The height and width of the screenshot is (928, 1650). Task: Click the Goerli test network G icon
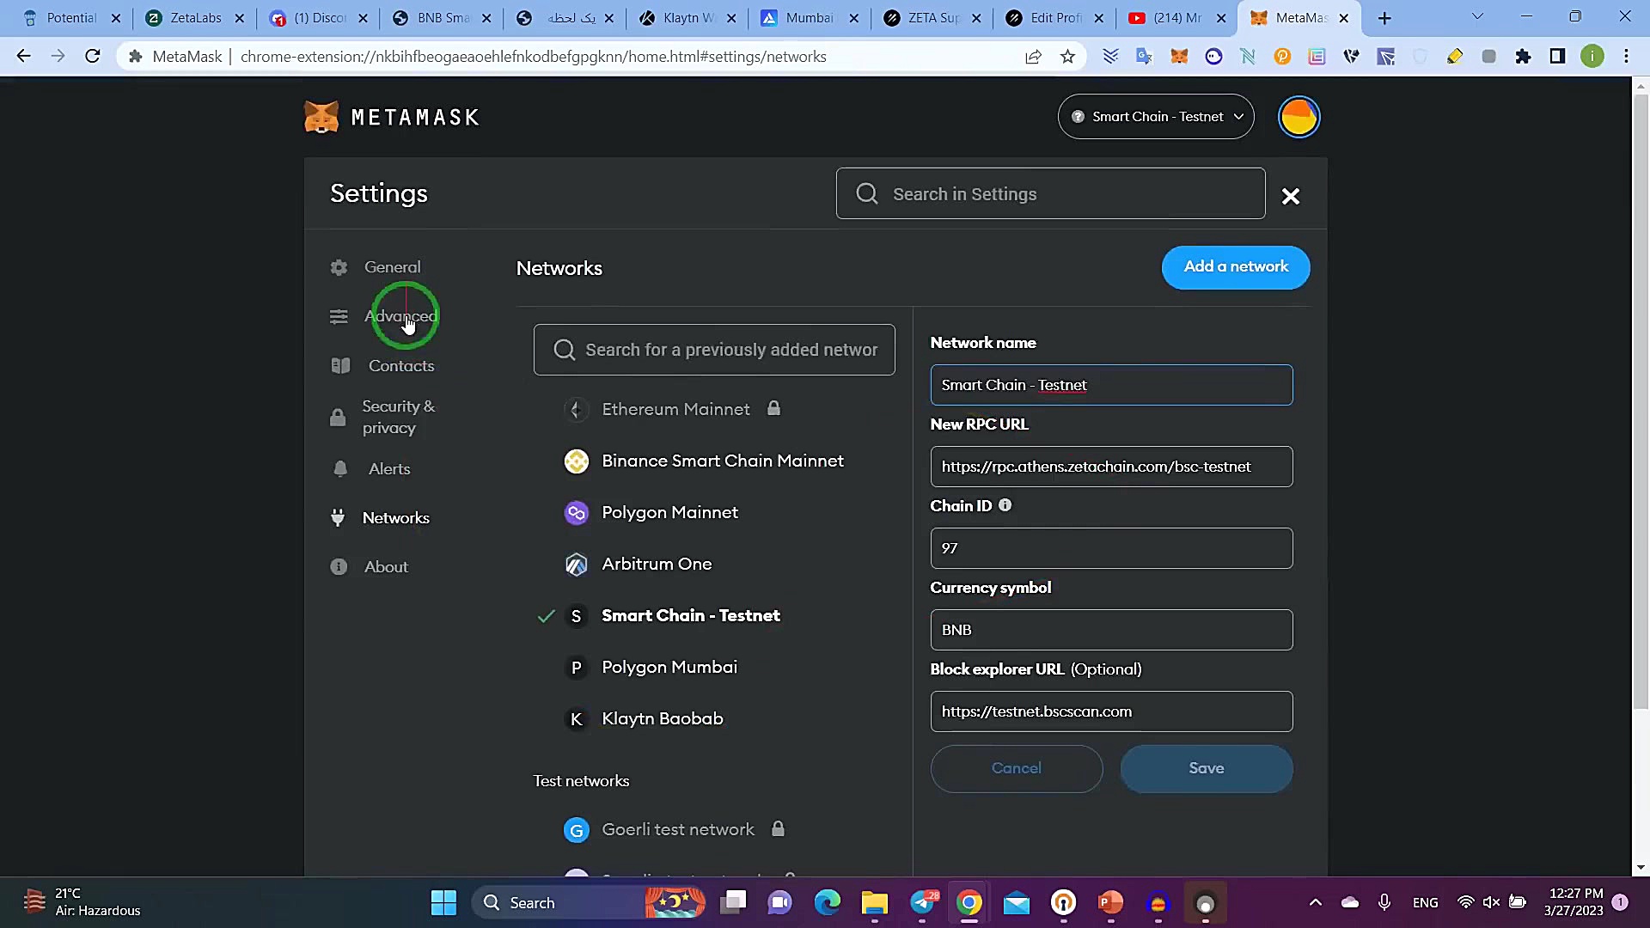pyautogui.click(x=576, y=830)
